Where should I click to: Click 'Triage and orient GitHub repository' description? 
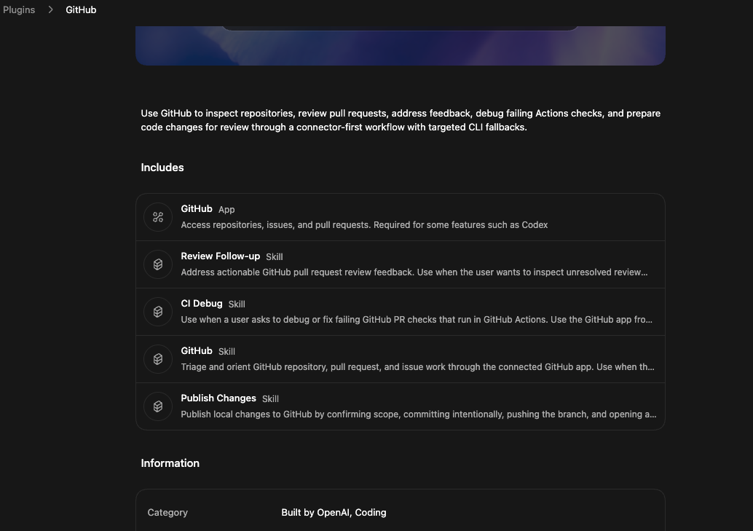coord(417,366)
